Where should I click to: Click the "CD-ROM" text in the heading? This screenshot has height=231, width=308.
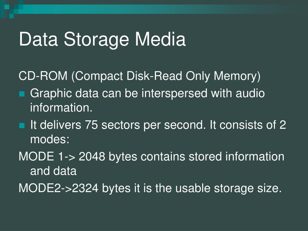[43, 75]
